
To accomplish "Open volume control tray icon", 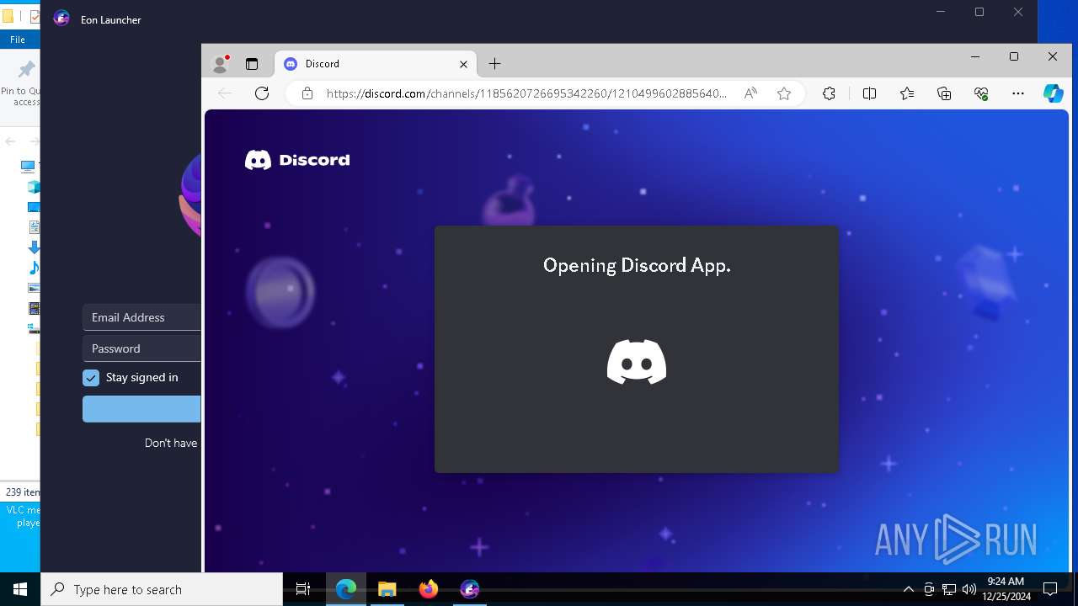I will [x=969, y=589].
